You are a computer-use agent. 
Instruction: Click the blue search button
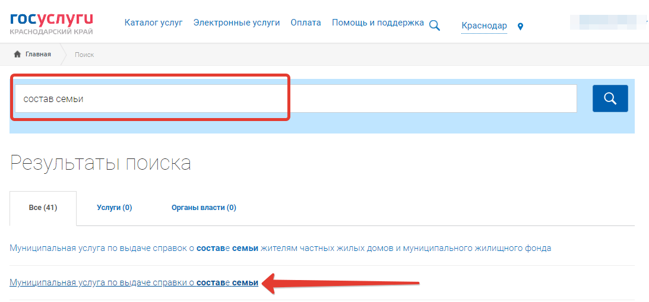[x=610, y=98]
